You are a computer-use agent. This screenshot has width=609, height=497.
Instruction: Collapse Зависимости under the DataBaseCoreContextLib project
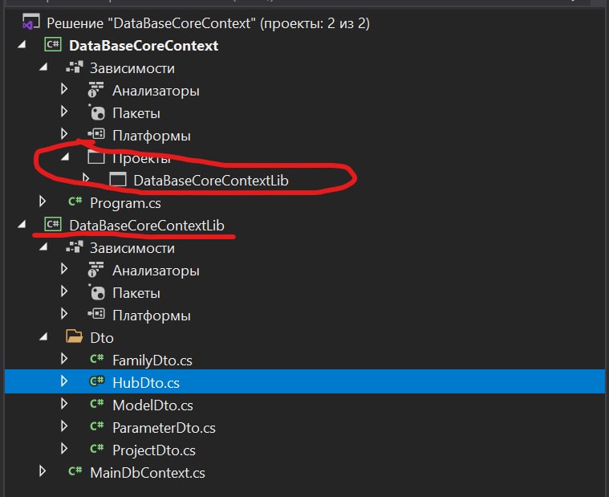pos(43,246)
